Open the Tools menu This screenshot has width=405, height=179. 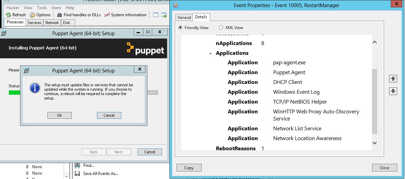(42, 7)
